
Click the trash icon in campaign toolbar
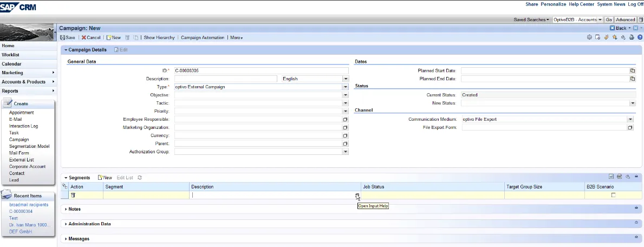(x=127, y=37)
